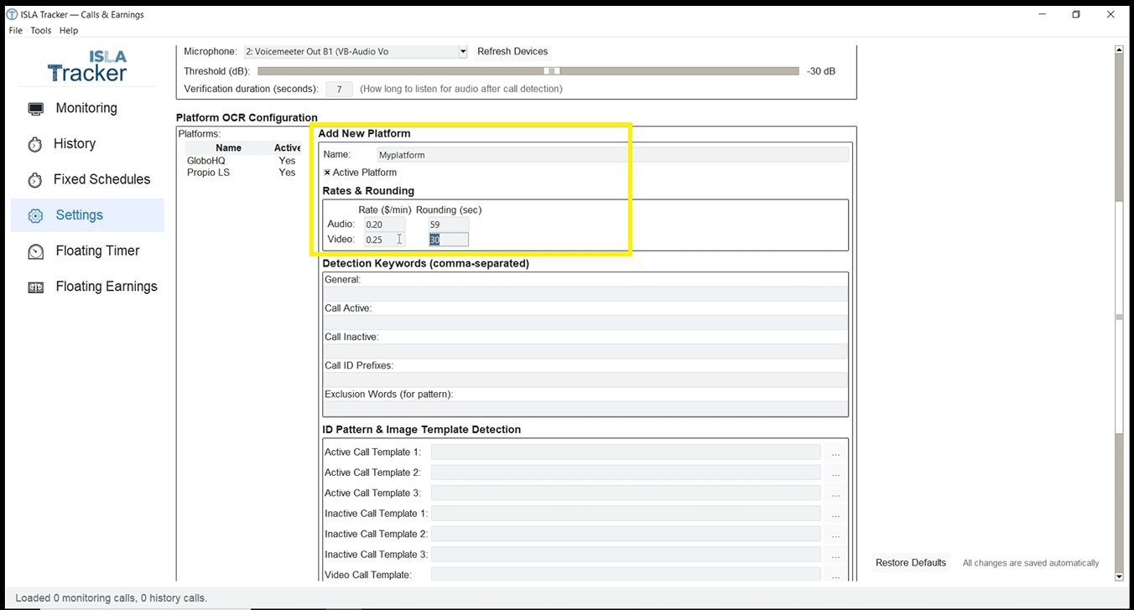Click the scroll down arrow of scrollbar

[1119, 576]
